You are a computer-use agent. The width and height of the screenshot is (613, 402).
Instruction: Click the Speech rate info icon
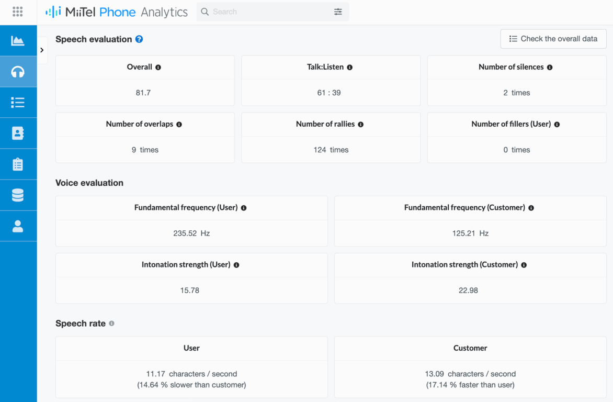click(x=111, y=323)
